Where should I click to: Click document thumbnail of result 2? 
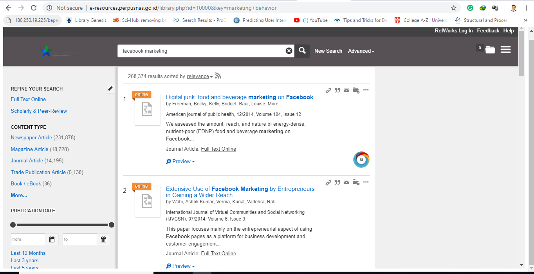[x=147, y=201]
